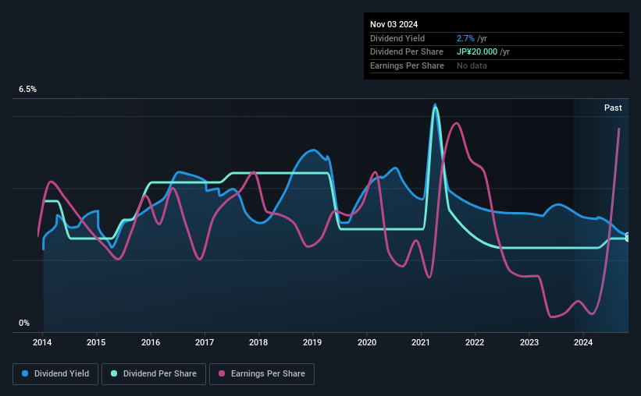Click the Nov 03 2024 tooltip date
The height and width of the screenshot is (396, 641).
[394, 24]
